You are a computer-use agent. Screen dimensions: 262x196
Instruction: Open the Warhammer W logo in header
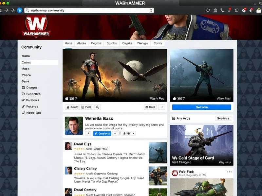click(36, 26)
